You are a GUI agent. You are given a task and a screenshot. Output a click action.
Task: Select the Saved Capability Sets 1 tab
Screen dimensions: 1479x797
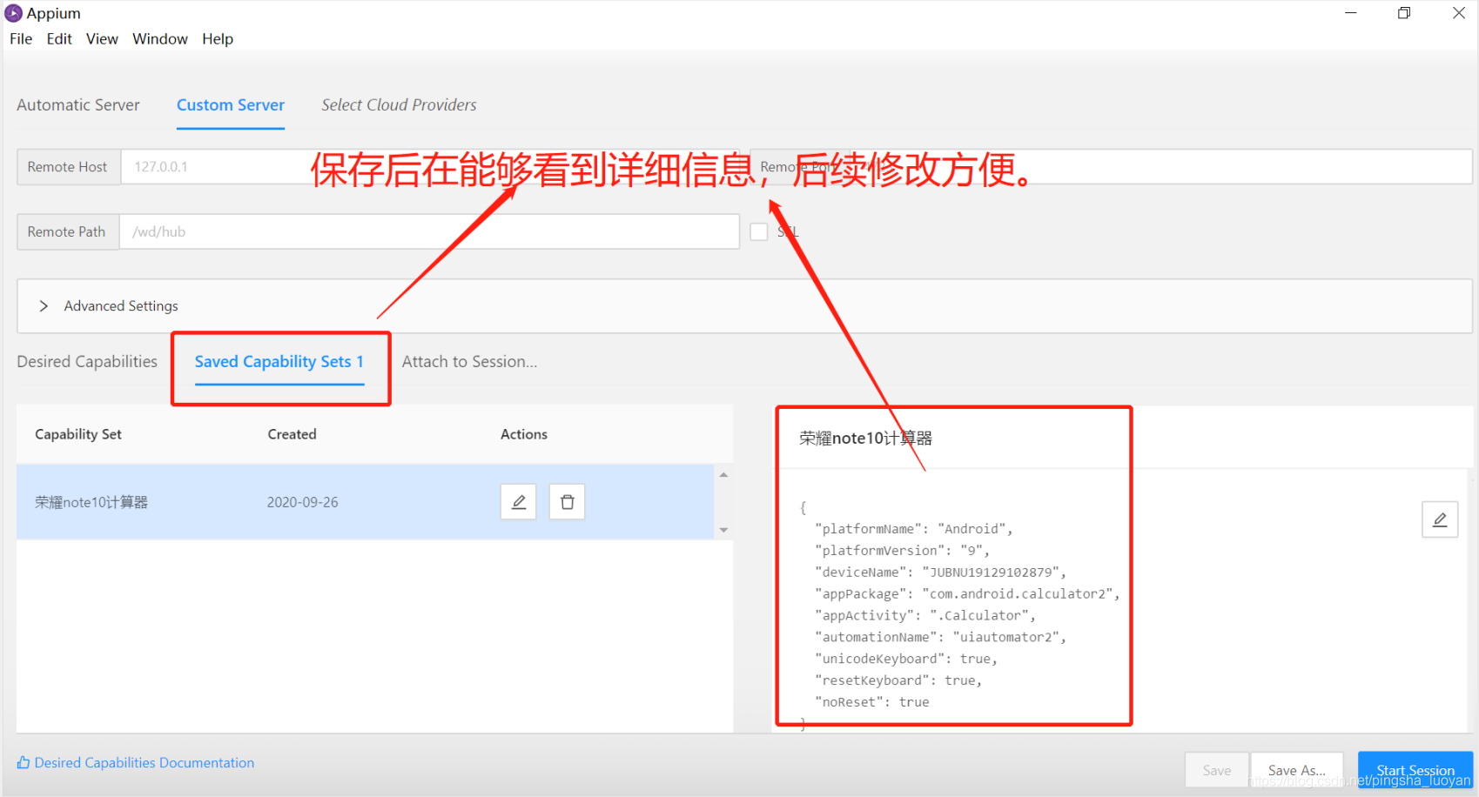click(x=279, y=362)
